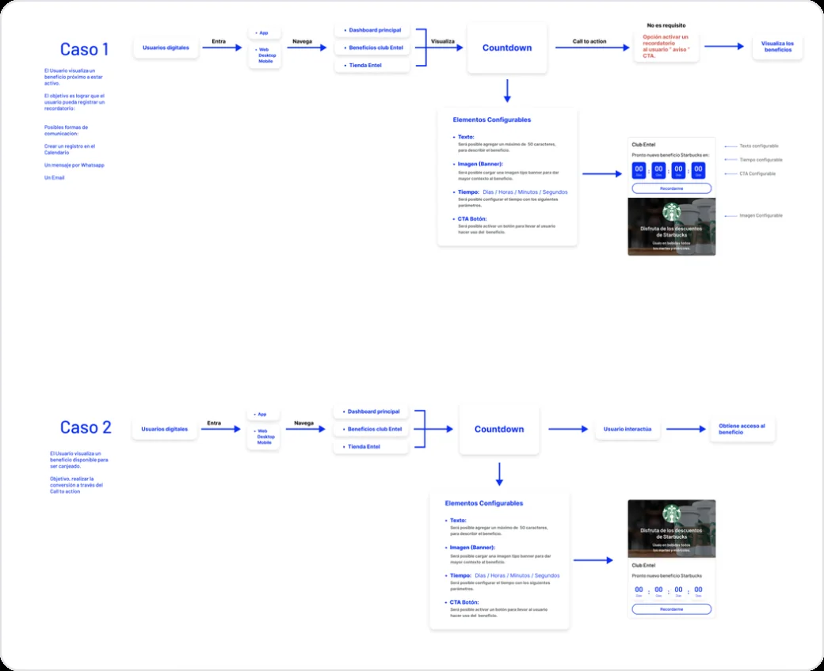Select "Beneficios club Entel" in Caso 1
The image size is (824, 671).
coord(372,47)
